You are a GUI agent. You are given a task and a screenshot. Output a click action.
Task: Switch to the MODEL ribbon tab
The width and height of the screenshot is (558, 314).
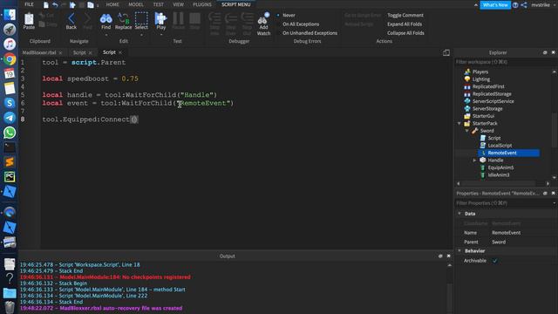click(136, 4)
